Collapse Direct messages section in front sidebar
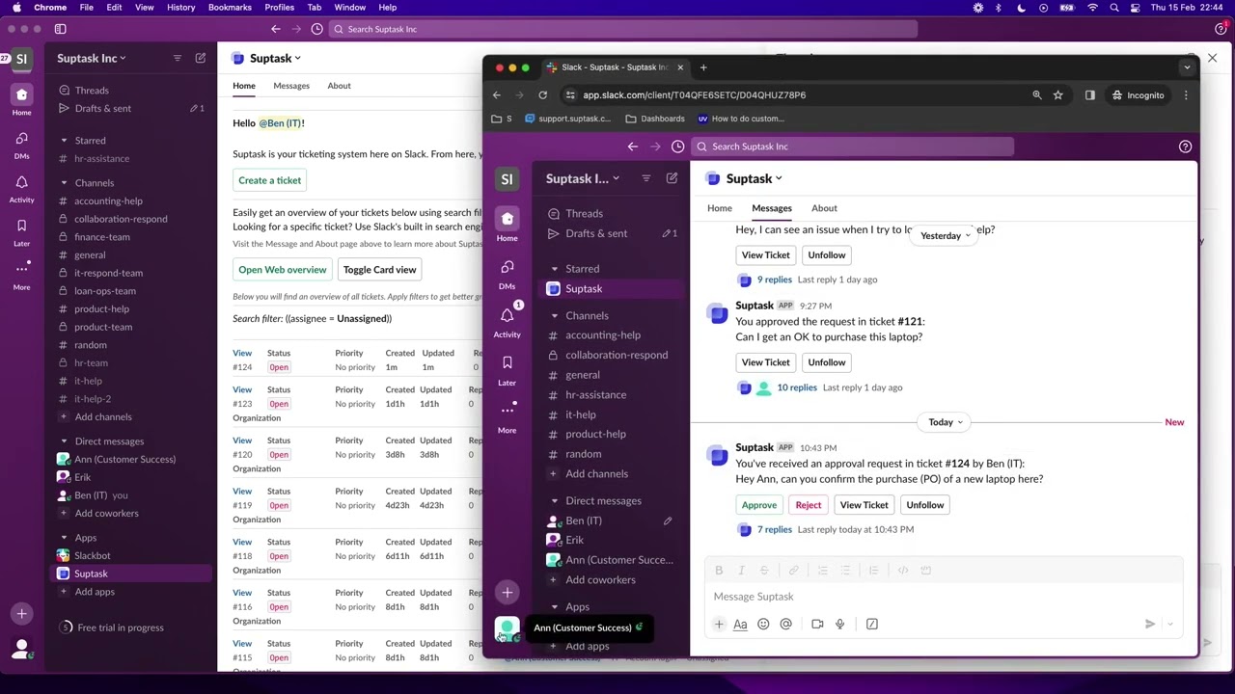 click(x=555, y=501)
